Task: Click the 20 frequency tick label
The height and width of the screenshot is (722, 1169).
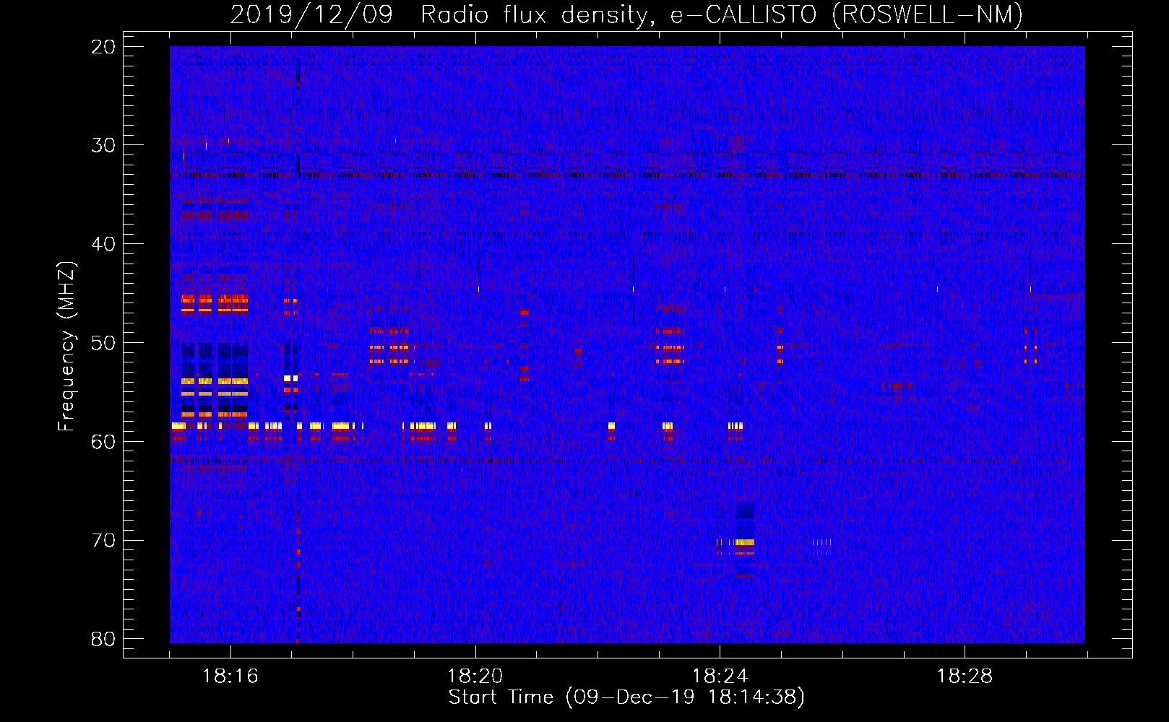Action: [103, 47]
